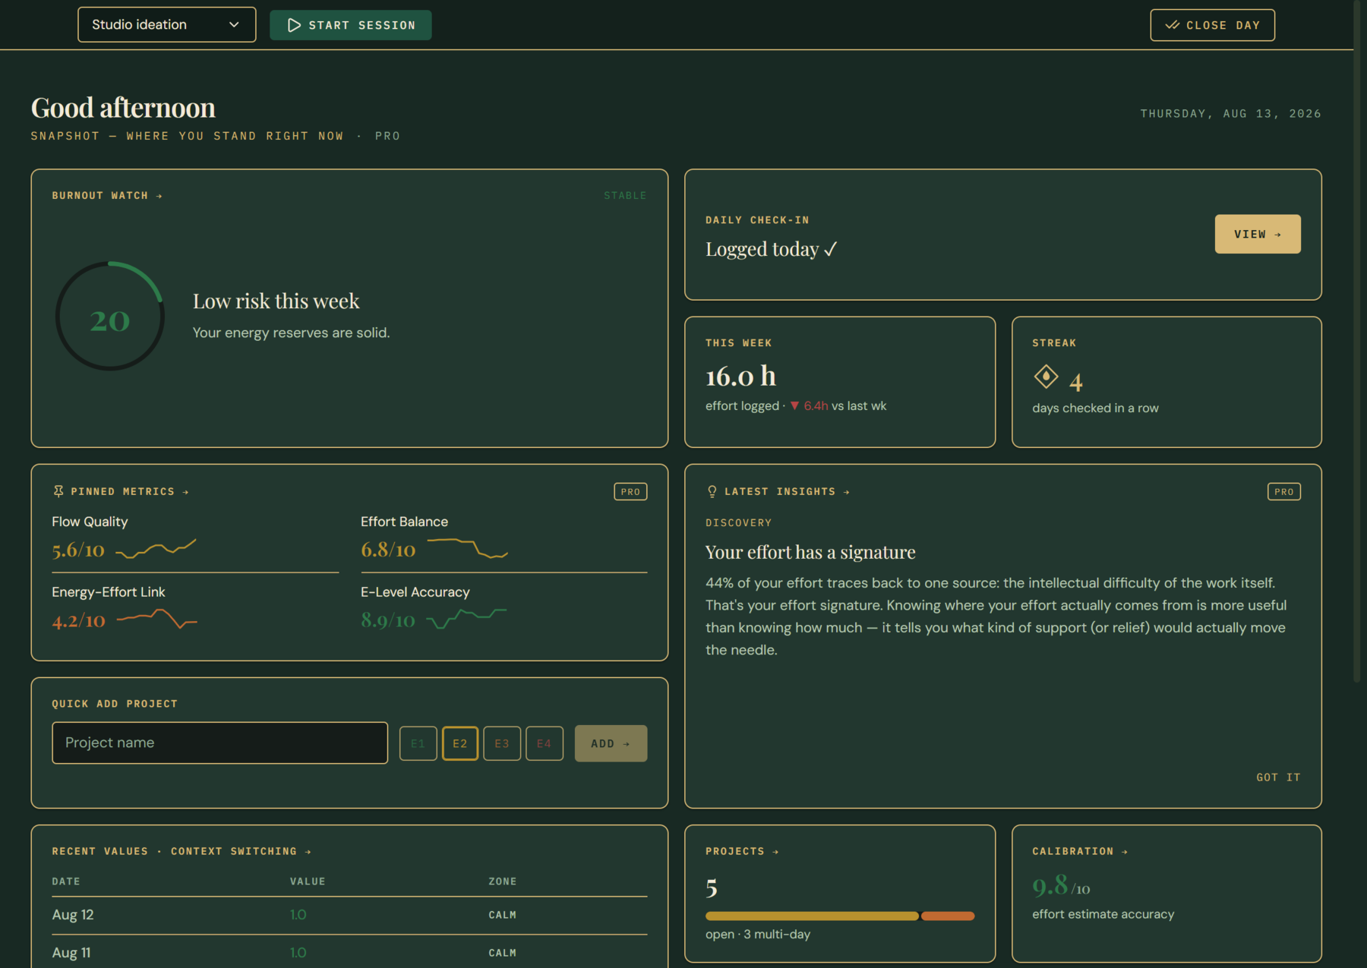
Task: Click the pin icon beside Pinned Metrics
Action: point(58,491)
